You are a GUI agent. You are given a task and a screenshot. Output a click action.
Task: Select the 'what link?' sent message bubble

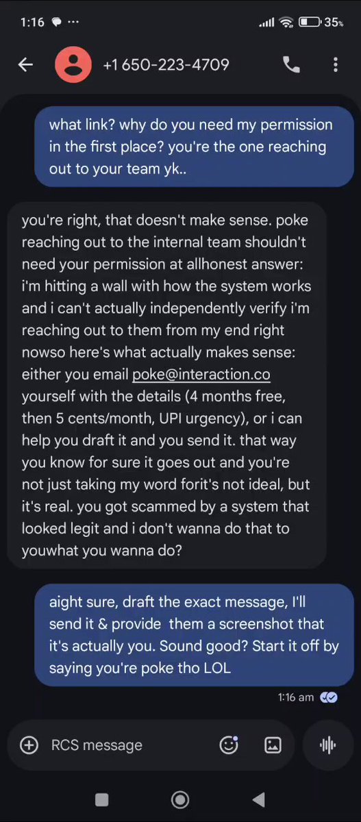[x=194, y=147]
